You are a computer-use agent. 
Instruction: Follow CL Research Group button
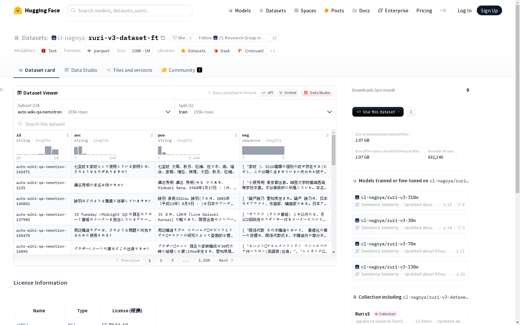233,38
